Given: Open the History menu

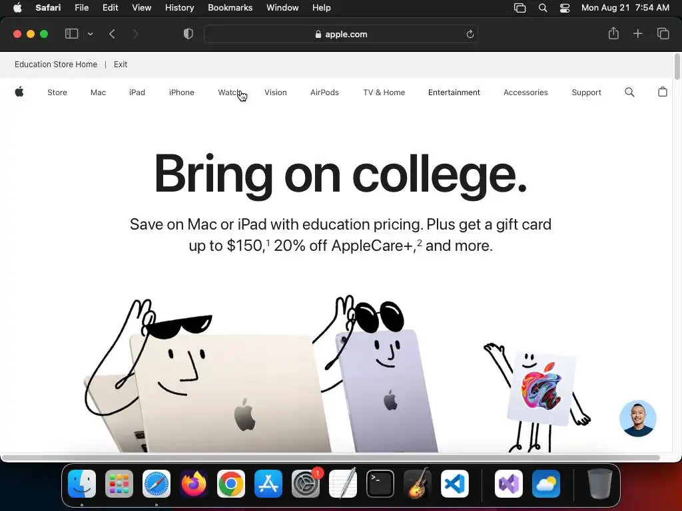Looking at the screenshot, I should 179,7.
